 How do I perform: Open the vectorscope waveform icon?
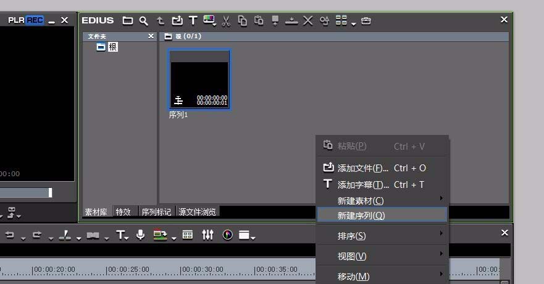pos(228,235)
